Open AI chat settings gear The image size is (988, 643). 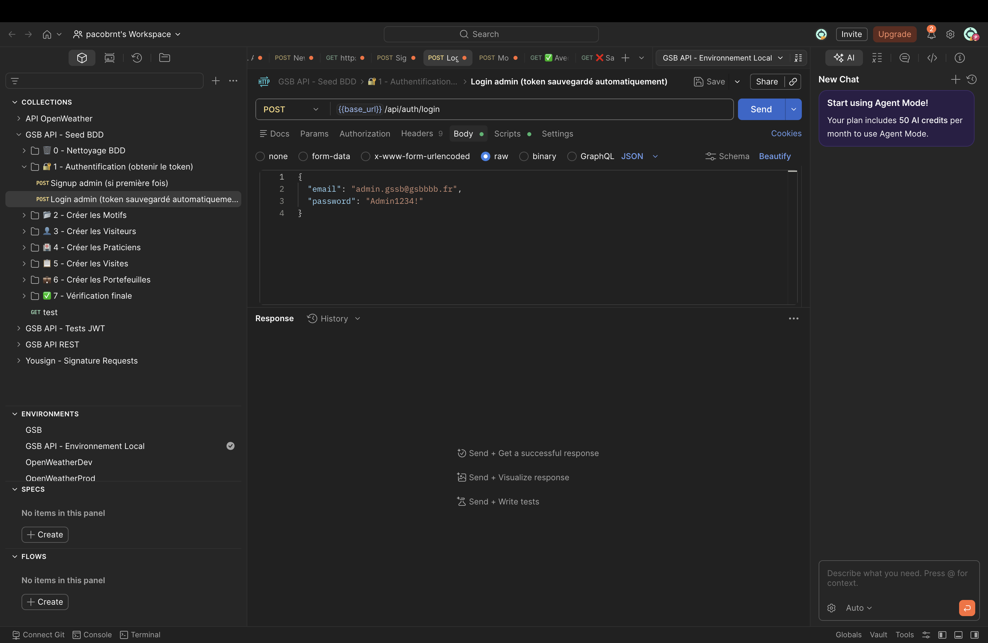(831, 608)
